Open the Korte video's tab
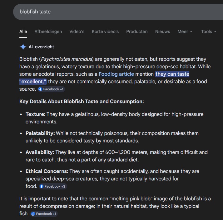Image resolution: width=223 pixels, height=220 pixels. click(105, 31)
